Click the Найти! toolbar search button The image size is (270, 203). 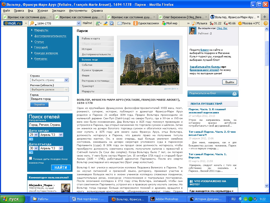[x=87, y=23]
